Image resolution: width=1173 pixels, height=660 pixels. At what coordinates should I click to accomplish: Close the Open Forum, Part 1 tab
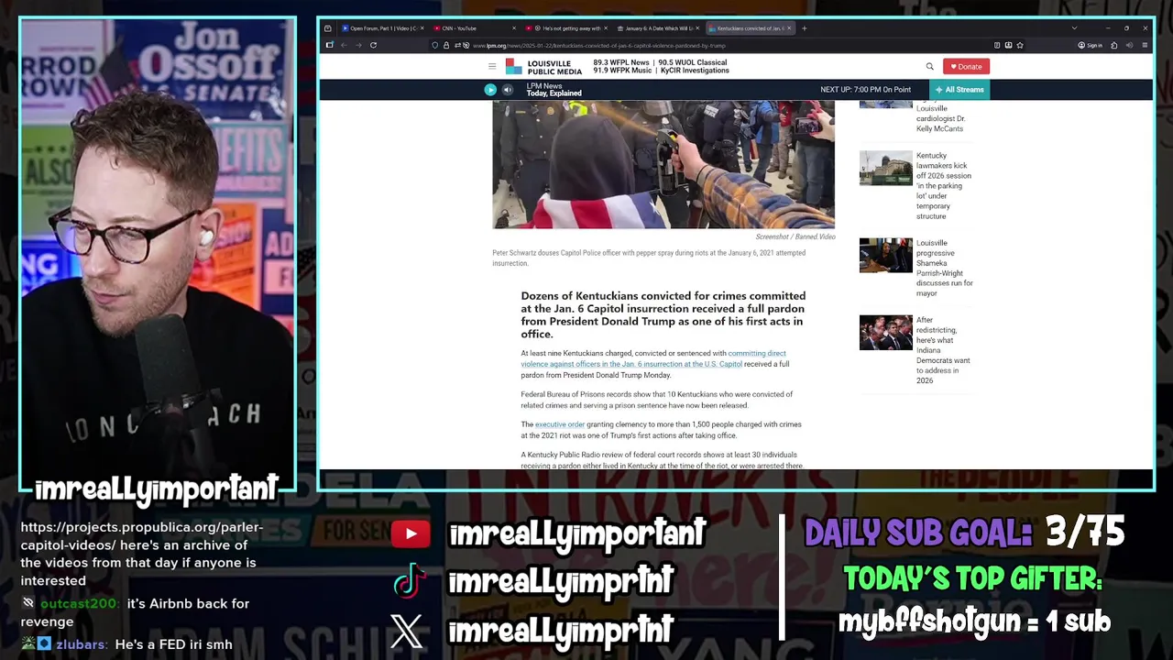point(422,28)
